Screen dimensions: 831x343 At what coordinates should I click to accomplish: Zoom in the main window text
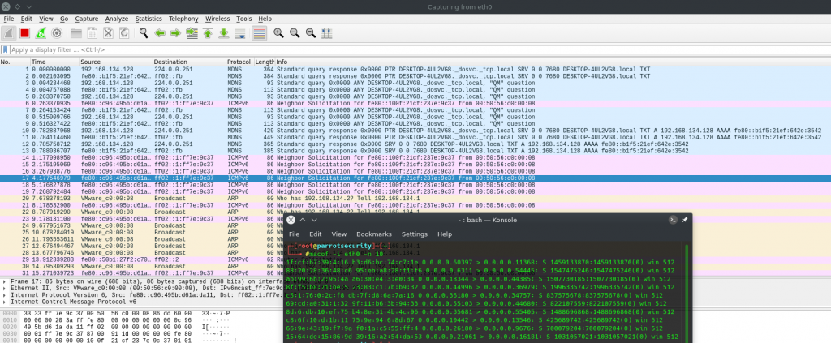tap(279, 32)
